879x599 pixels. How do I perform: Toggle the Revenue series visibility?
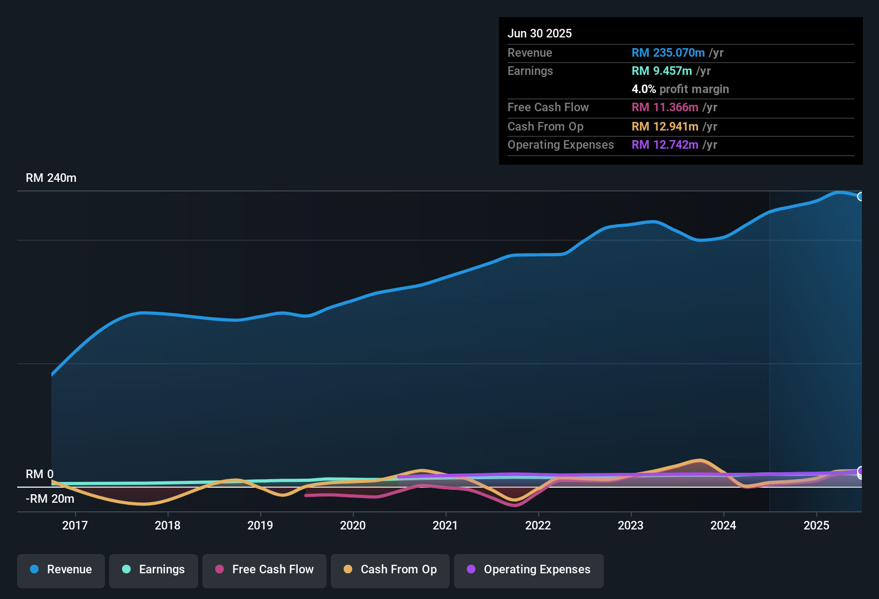coord(60,570)
